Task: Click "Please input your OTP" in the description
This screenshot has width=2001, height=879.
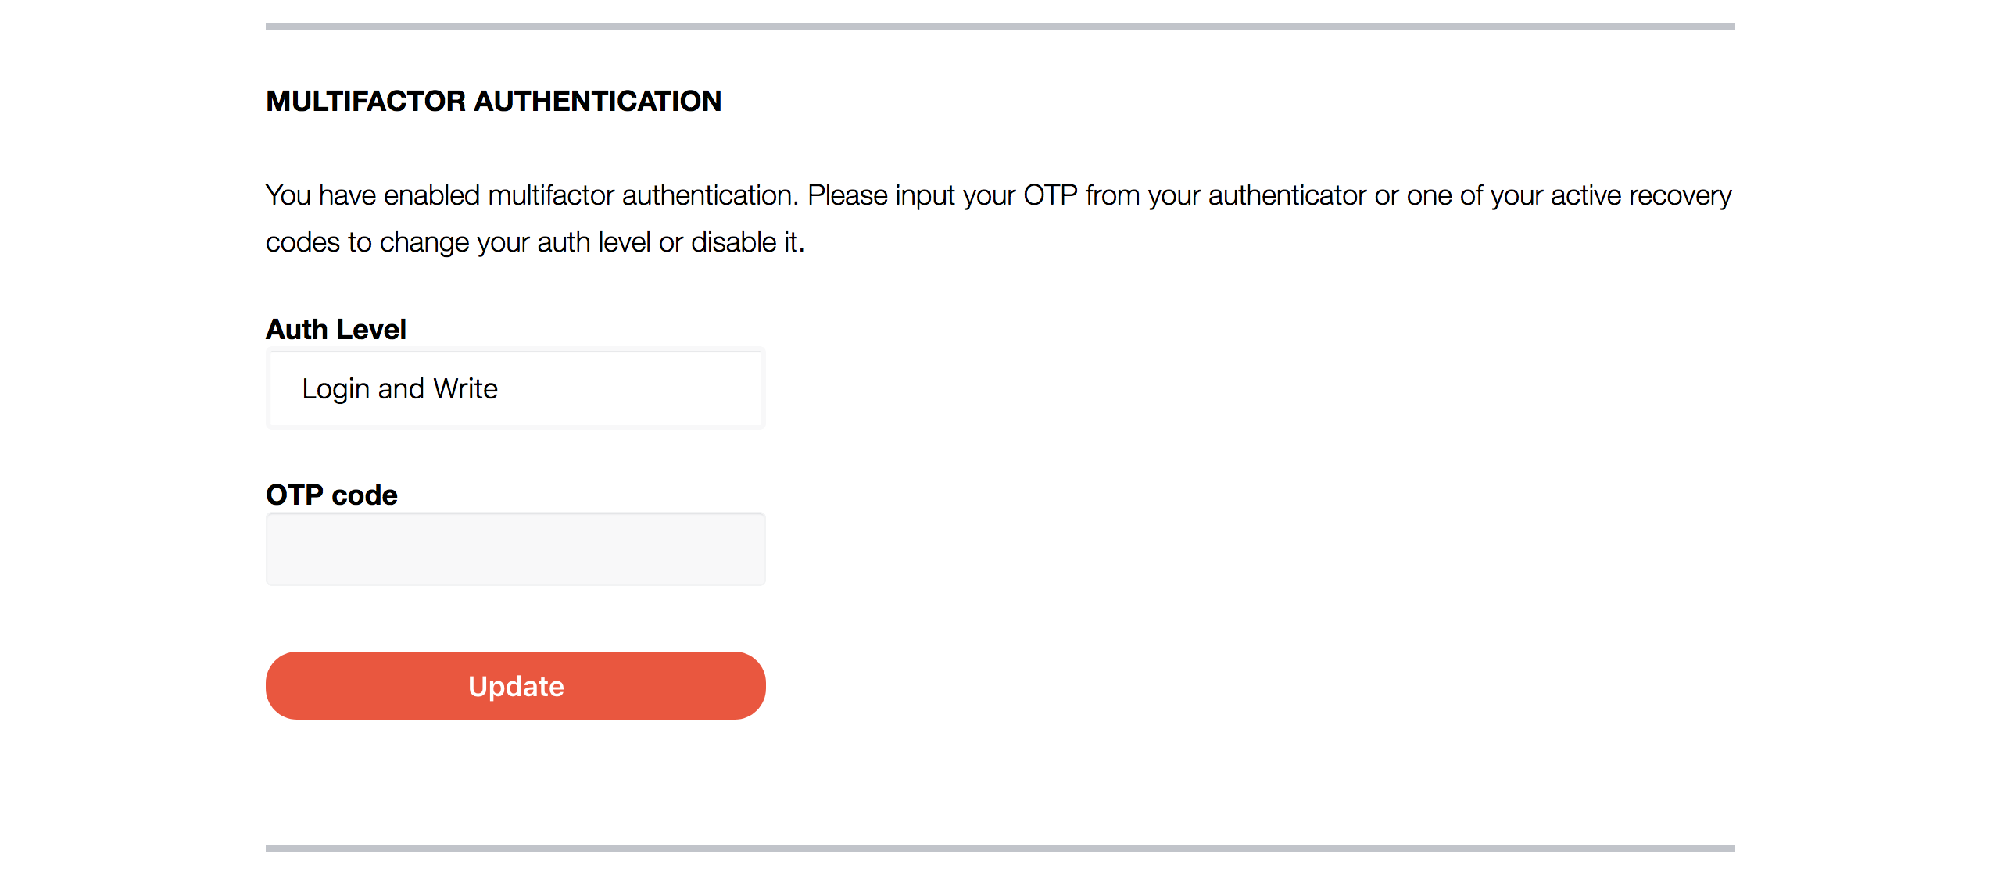Action: pos(942,195)
